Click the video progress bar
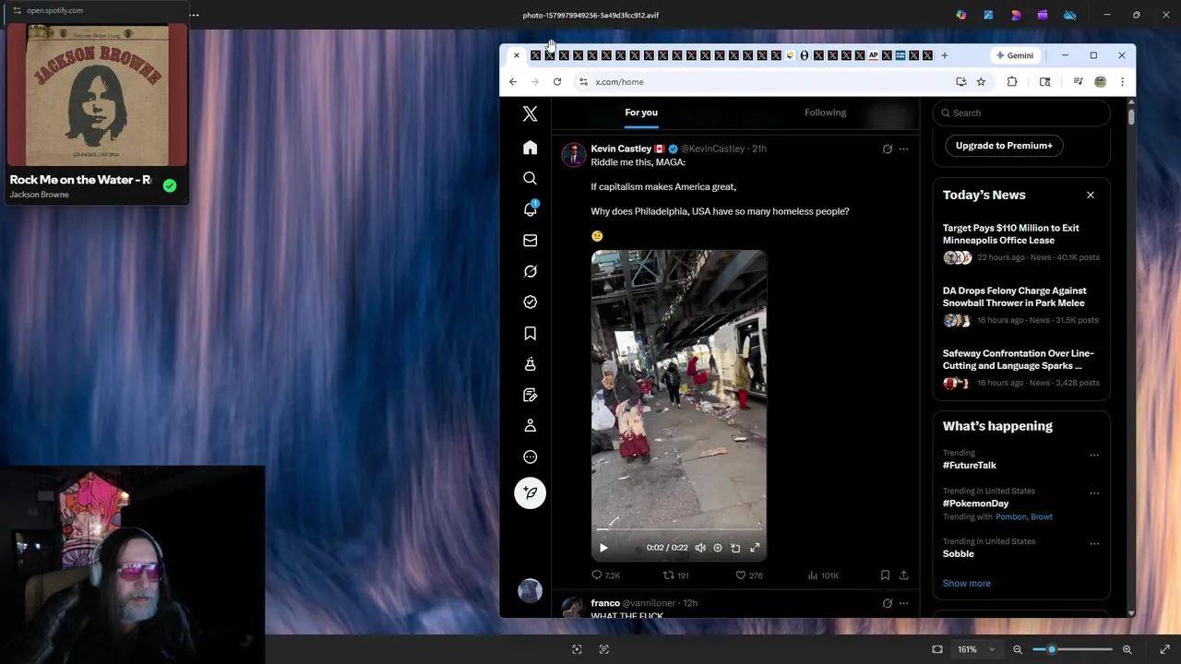 point(678,529)
